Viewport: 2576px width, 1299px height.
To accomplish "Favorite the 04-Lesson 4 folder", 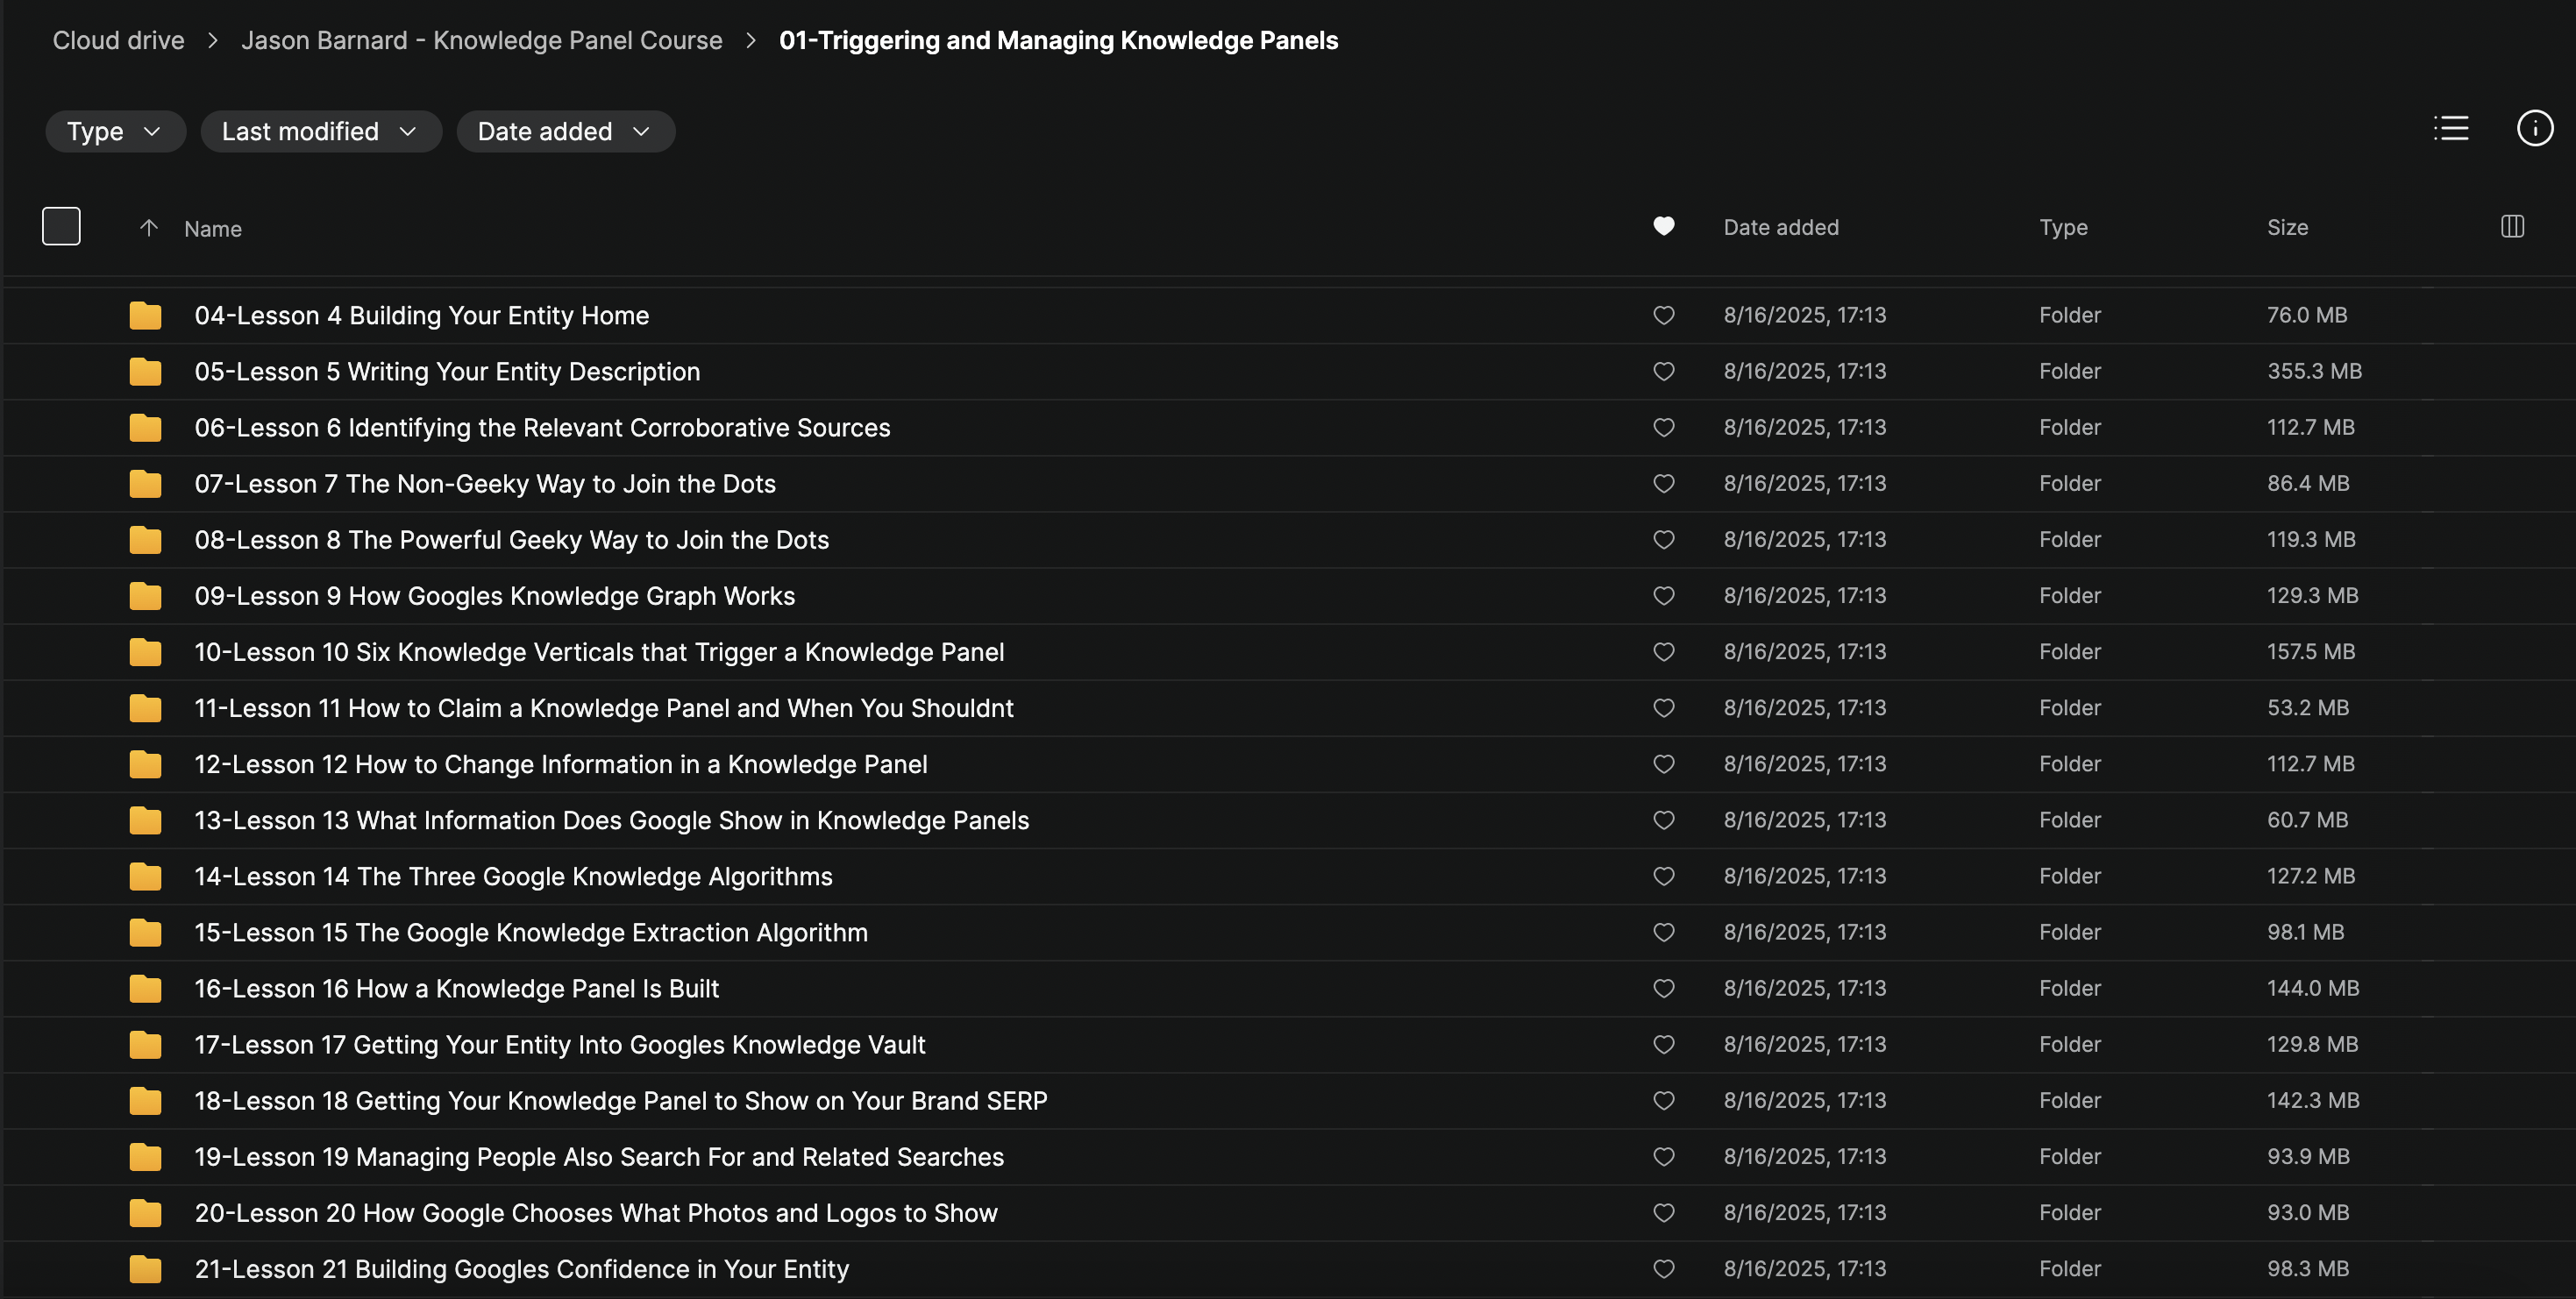I will pos(1663,316).
